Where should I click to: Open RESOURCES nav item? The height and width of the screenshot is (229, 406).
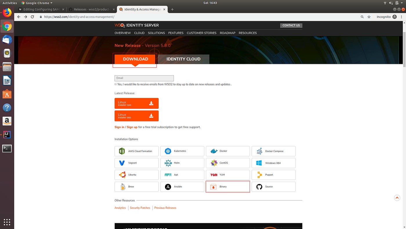pos(248,33)
